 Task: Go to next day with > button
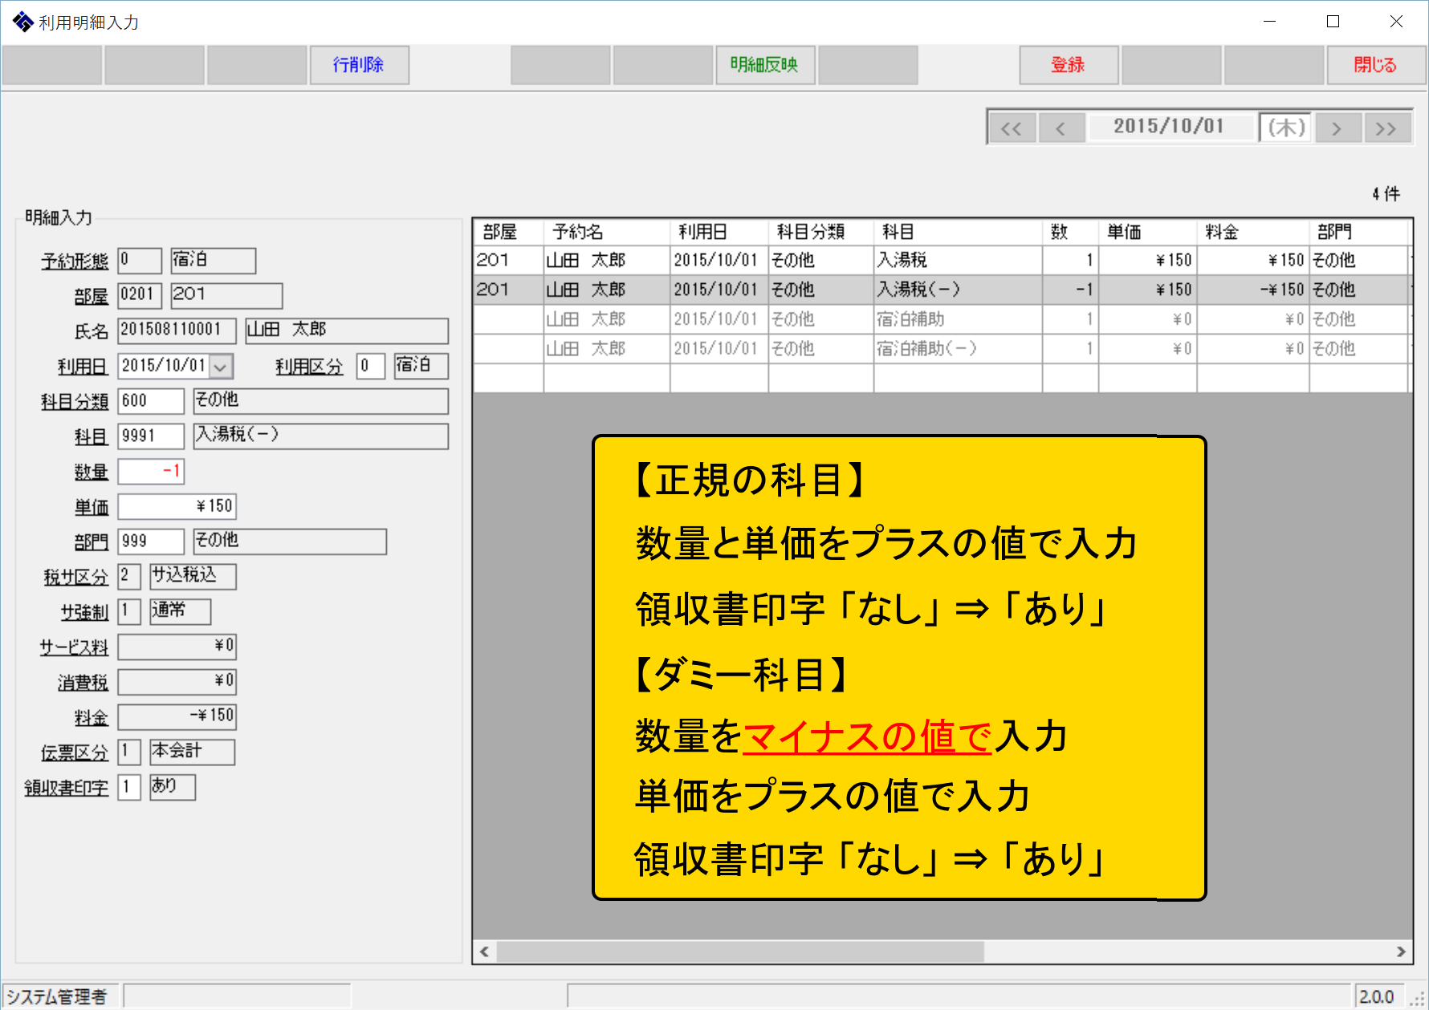pos(1337,128)
